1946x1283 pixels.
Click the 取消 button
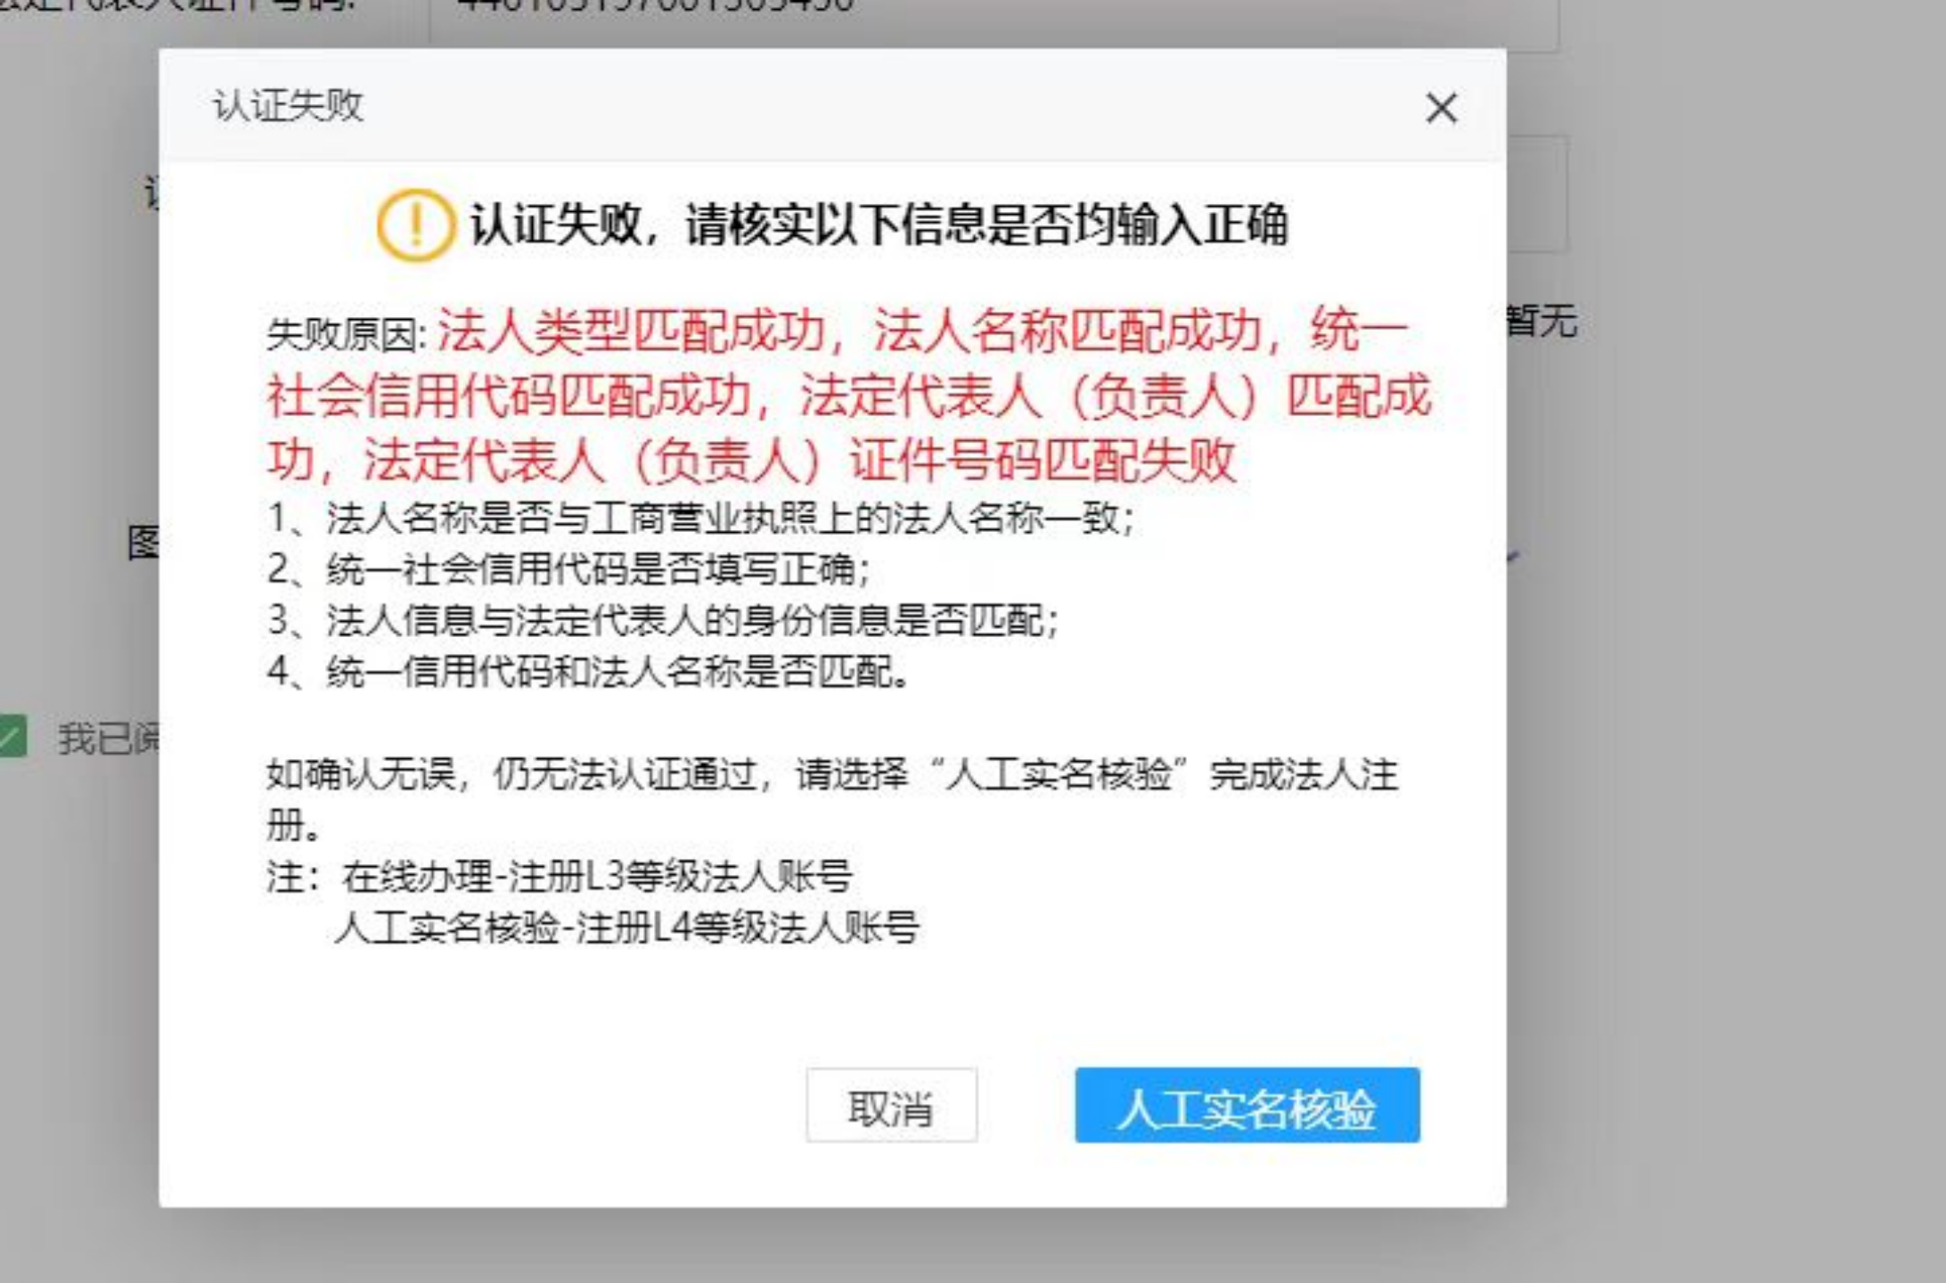[891, 1106]
